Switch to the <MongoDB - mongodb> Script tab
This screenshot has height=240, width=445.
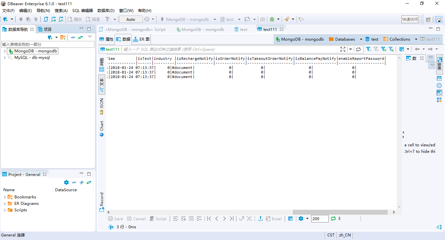tap(133, 29)
